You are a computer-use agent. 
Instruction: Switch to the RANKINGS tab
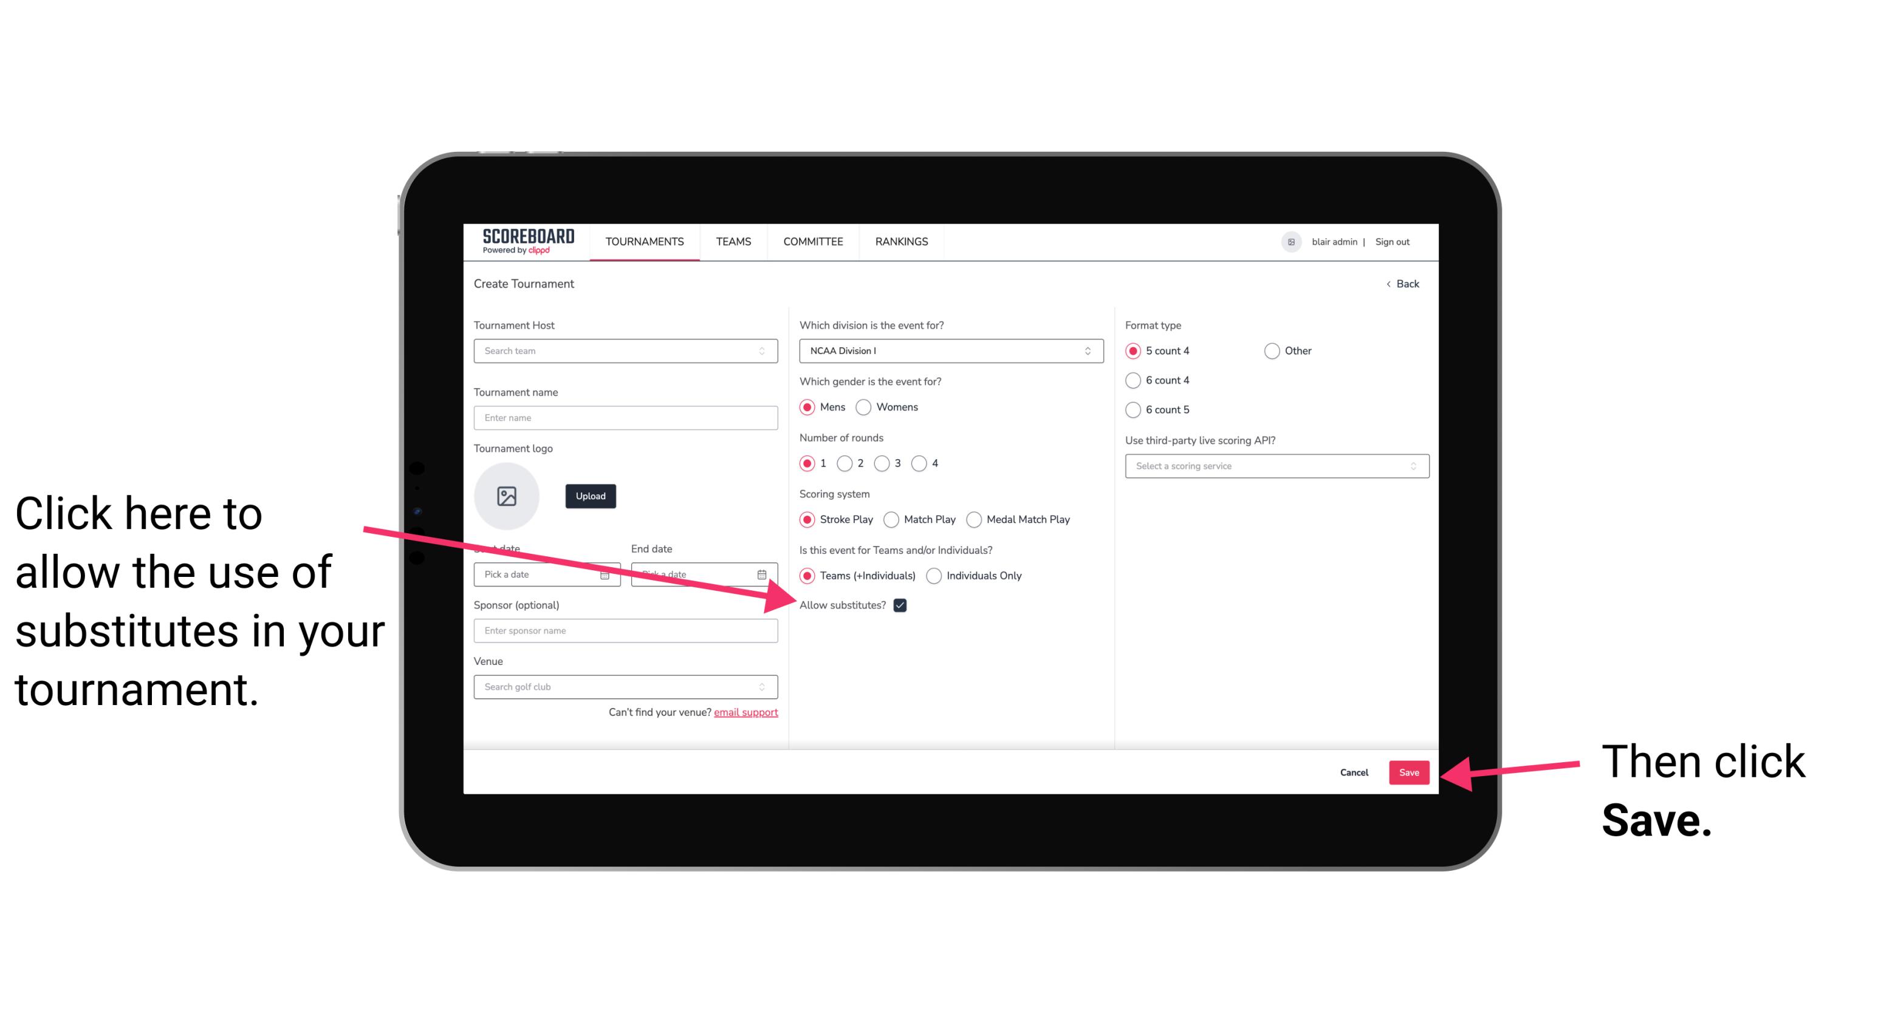[x=901, y=241]
